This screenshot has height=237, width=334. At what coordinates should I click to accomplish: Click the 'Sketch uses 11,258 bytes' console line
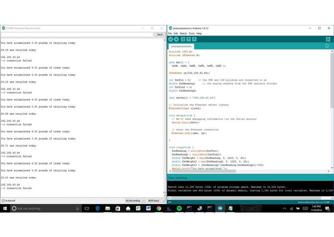coord(227,187)
